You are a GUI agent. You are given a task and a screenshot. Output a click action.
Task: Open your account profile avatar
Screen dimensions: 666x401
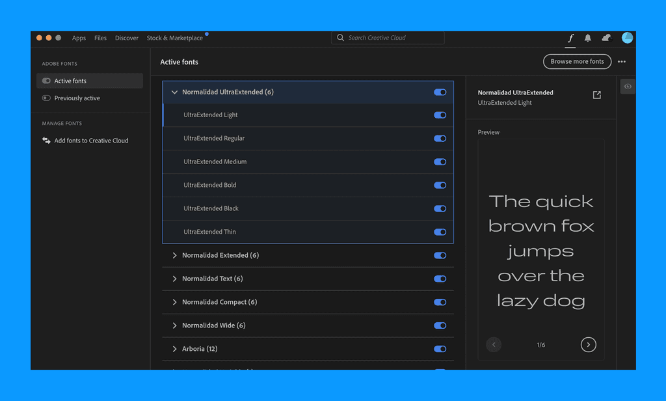click(627, 38)
